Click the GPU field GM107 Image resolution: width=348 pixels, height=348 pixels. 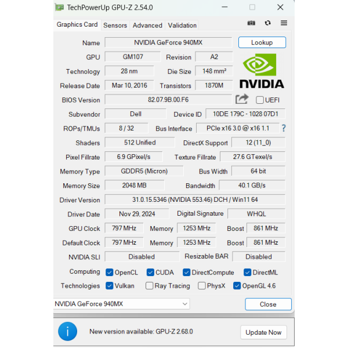point(132,57)
